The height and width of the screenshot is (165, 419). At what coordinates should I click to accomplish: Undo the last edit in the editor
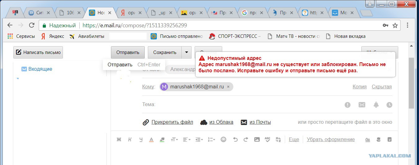coord(235,140)
